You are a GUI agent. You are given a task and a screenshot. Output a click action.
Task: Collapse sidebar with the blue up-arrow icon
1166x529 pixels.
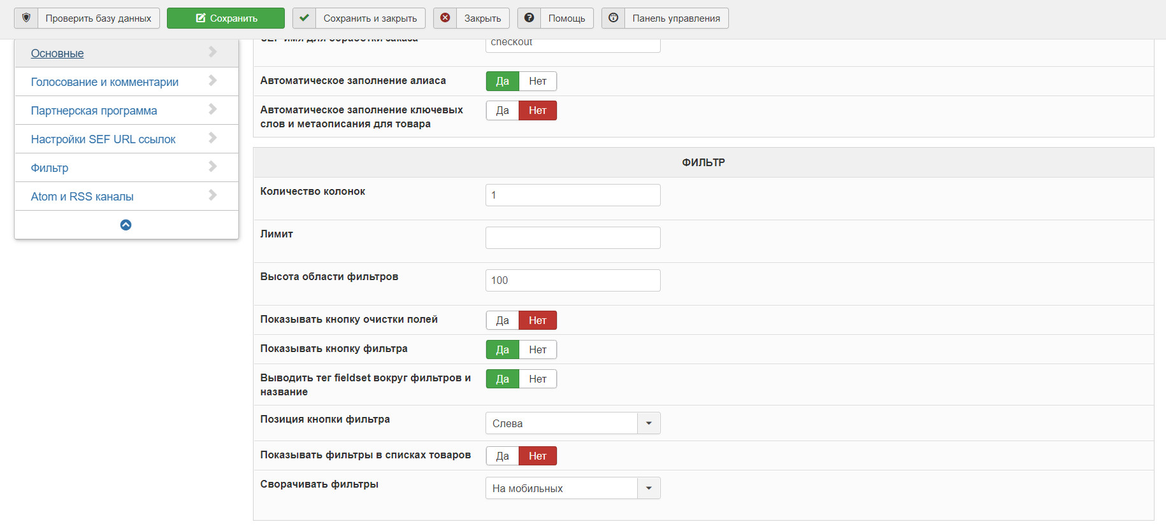click(x=126, y=225)
